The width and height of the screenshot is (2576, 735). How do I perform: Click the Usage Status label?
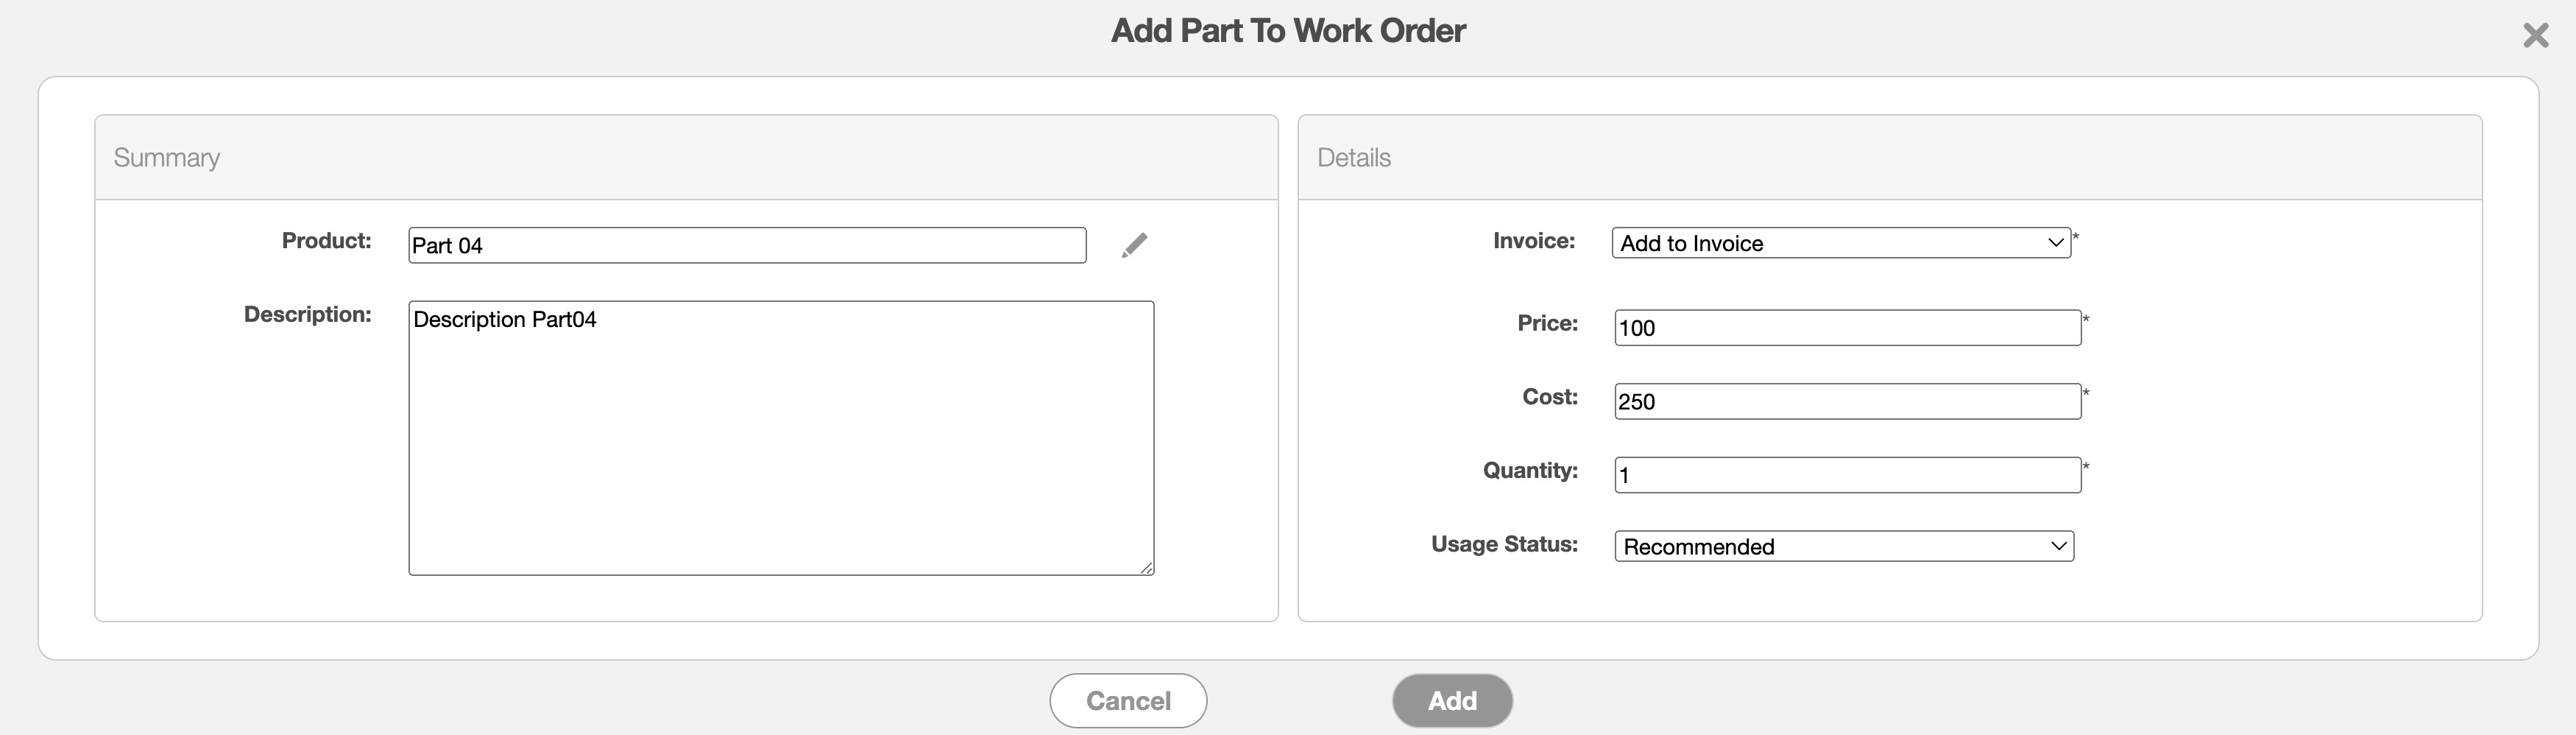click(x=1504, y=544)
